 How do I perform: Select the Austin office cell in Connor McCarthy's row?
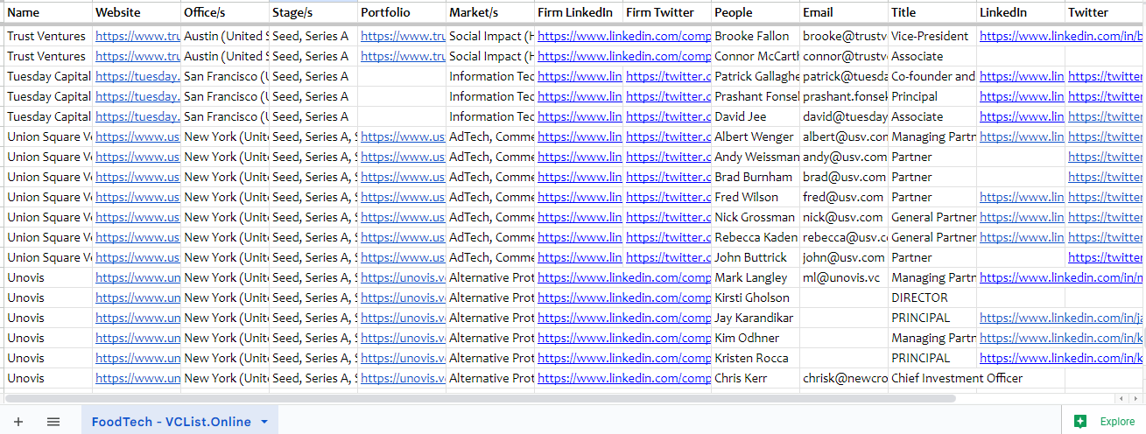pyautogui.click(x=225, y=56)
